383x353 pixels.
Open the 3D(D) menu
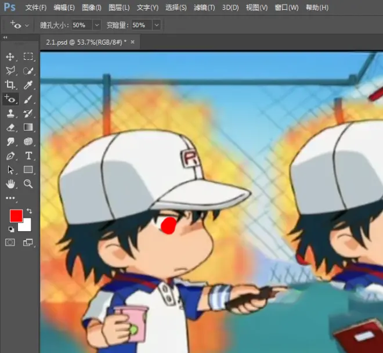coord(230,8)
